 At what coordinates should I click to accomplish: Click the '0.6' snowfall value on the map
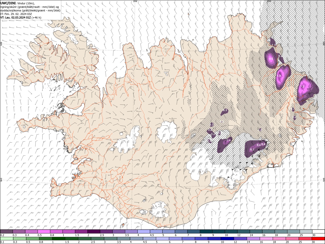click(x=271, y=59)
